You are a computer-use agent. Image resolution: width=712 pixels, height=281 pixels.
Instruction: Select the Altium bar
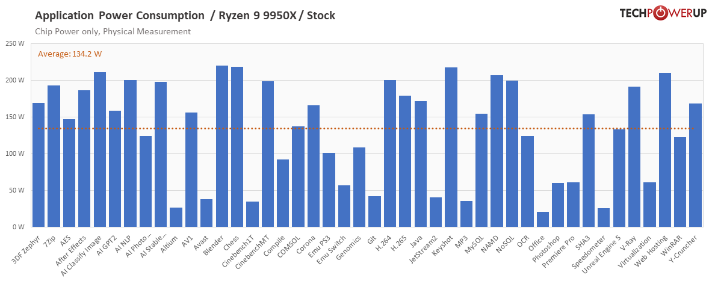point(176,217)
